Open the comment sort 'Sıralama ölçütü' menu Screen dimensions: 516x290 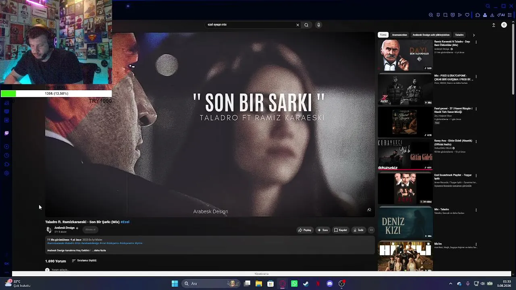[x=84, y=261]
